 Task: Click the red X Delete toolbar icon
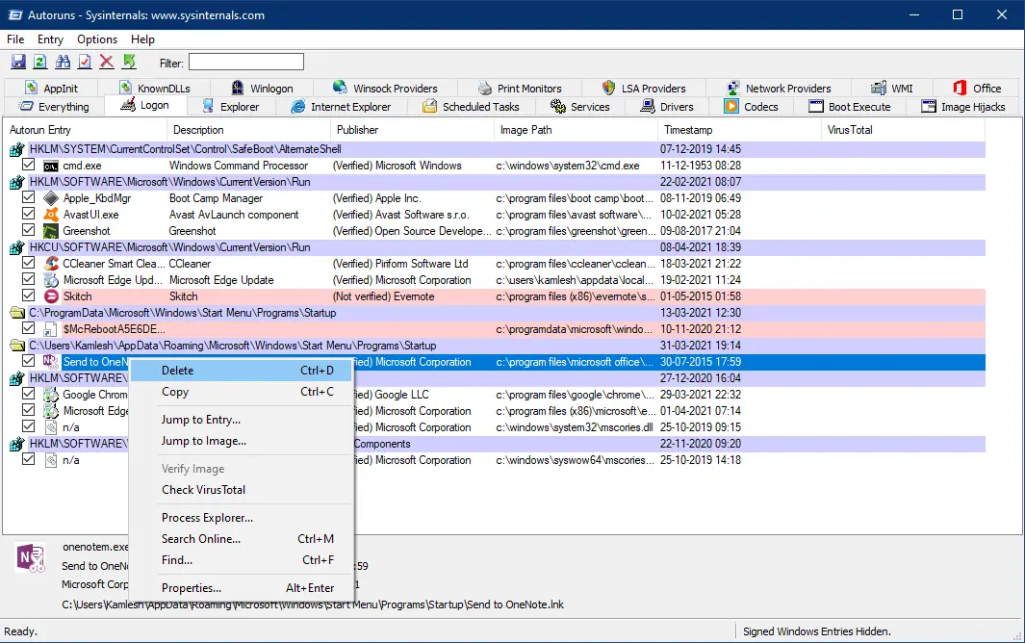[x=107, y=63]
